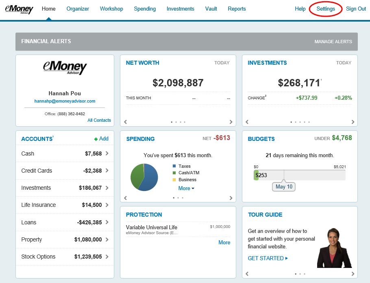370x283 pixels.
Task: Click the green Cash/ATM legend square
Action: pos(174,173)
